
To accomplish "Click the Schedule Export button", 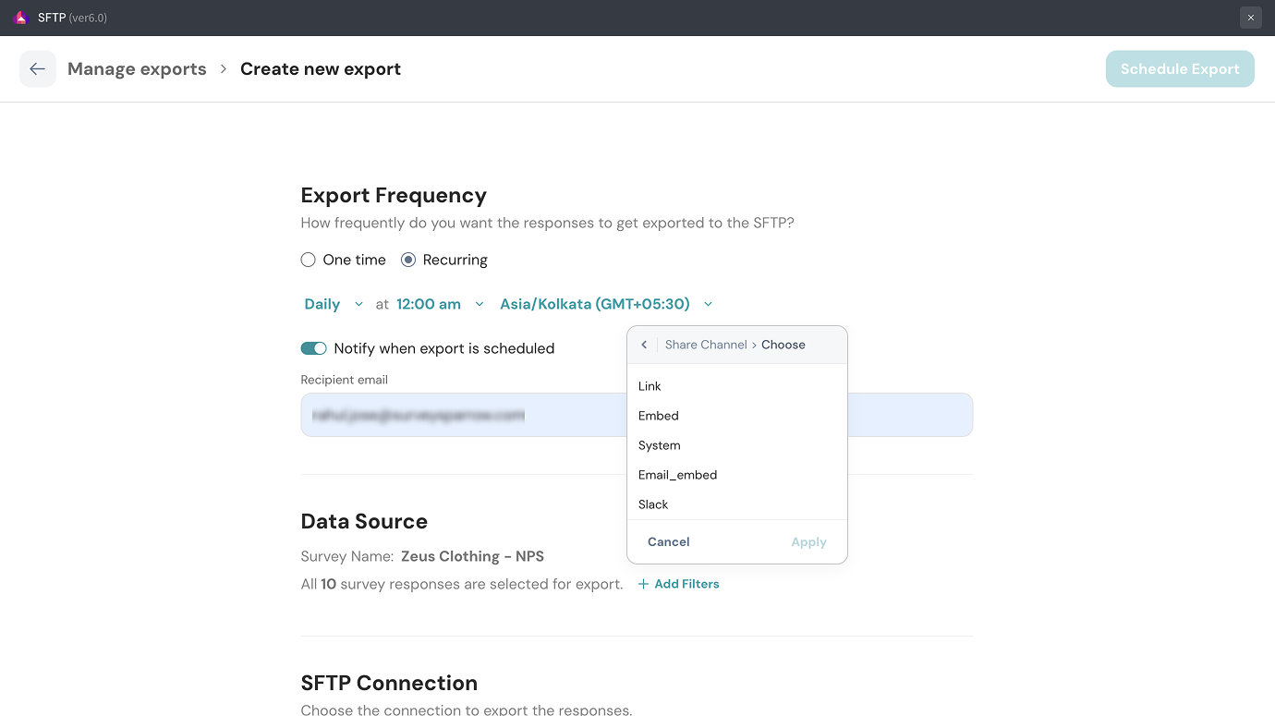I will (x=1180, y=69).
